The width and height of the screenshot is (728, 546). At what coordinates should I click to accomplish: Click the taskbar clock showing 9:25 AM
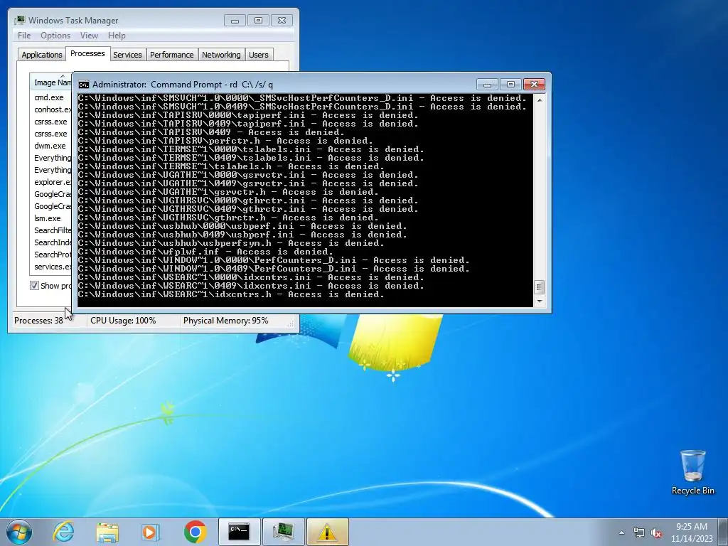[x=691, y=532]
